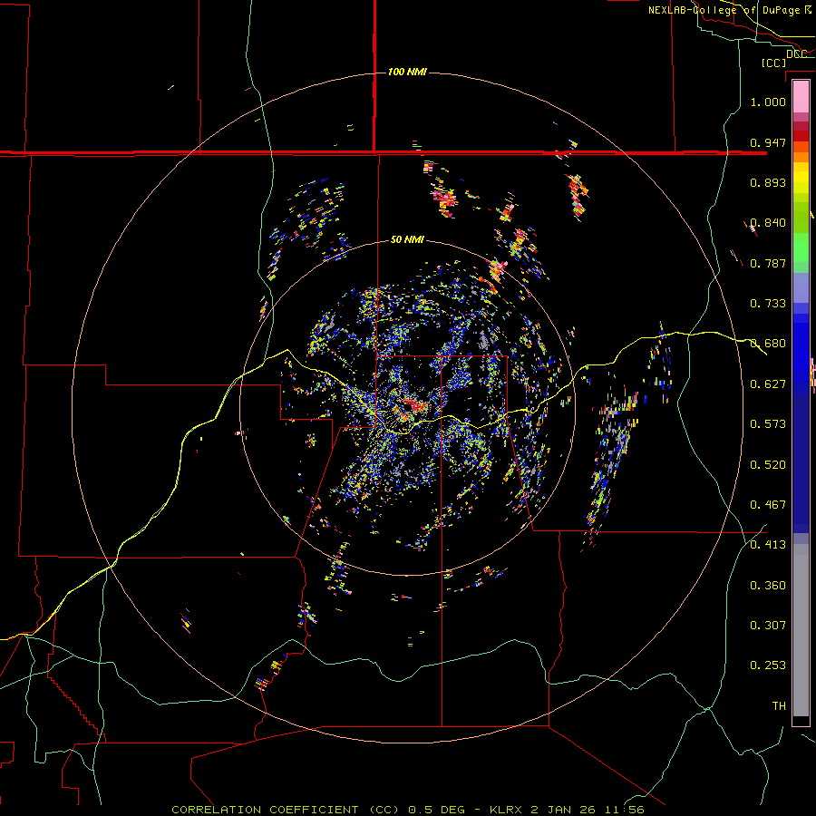
Task: Select the 0.413 legend value
Action: coord(768,545)
